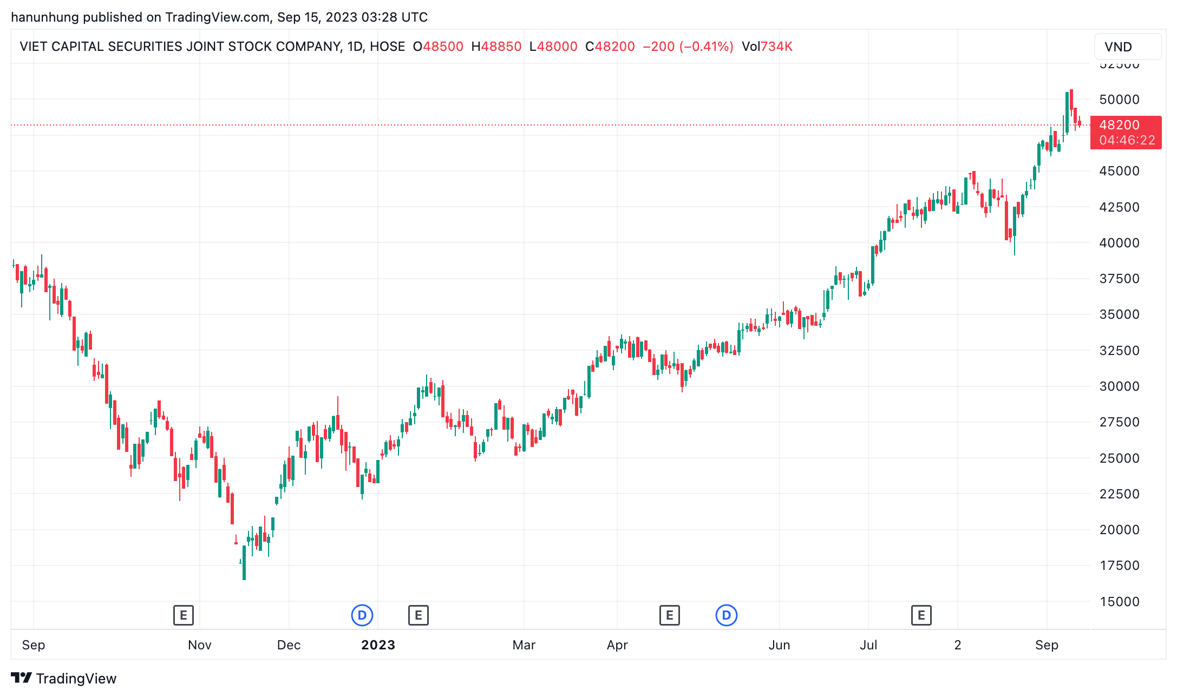The image size is (1177, 697).
Task: Click the Jul label on time axis
Action: 869,645
